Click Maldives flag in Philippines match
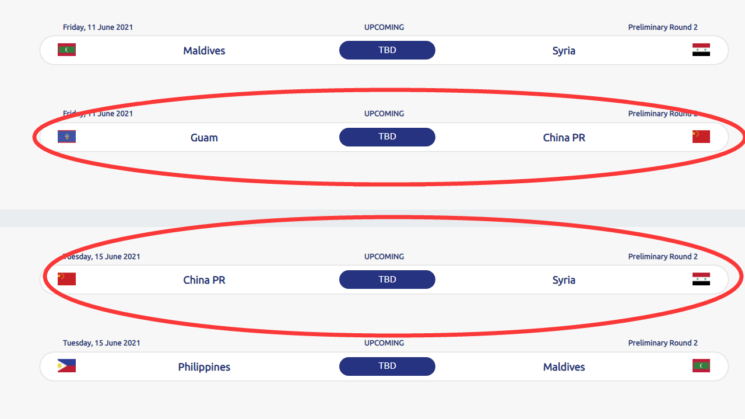This screenshot has height=419, width=745. pyautogui.click(x=701, y=366)
